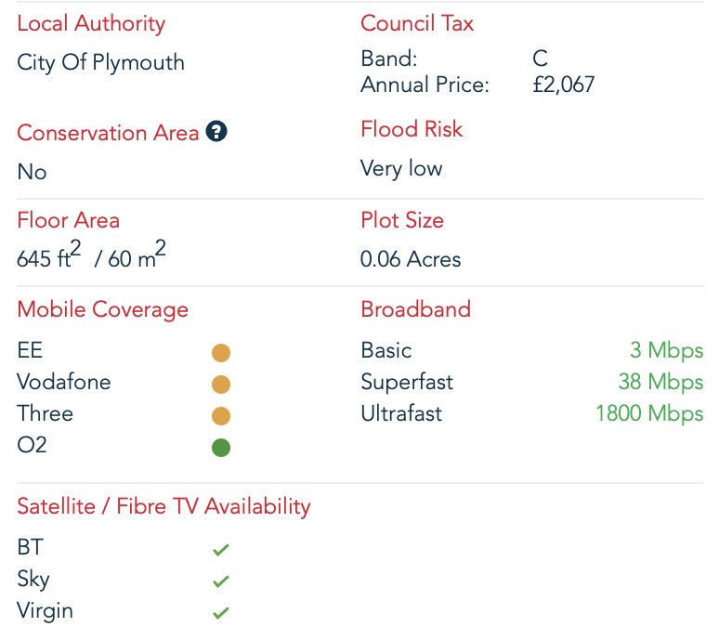
Task: Click the Vodafone amber coverage indicator
Action: coord(221,385)
